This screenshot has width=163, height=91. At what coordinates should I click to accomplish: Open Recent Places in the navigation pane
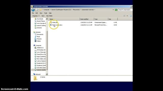41,21
